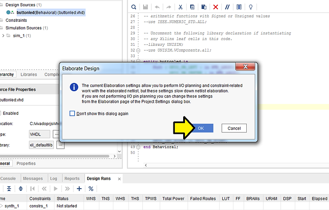The height and width of the screenshot is (210, 329).
Task: Select the Design Sources node
Action: click(x=24, y=4)
